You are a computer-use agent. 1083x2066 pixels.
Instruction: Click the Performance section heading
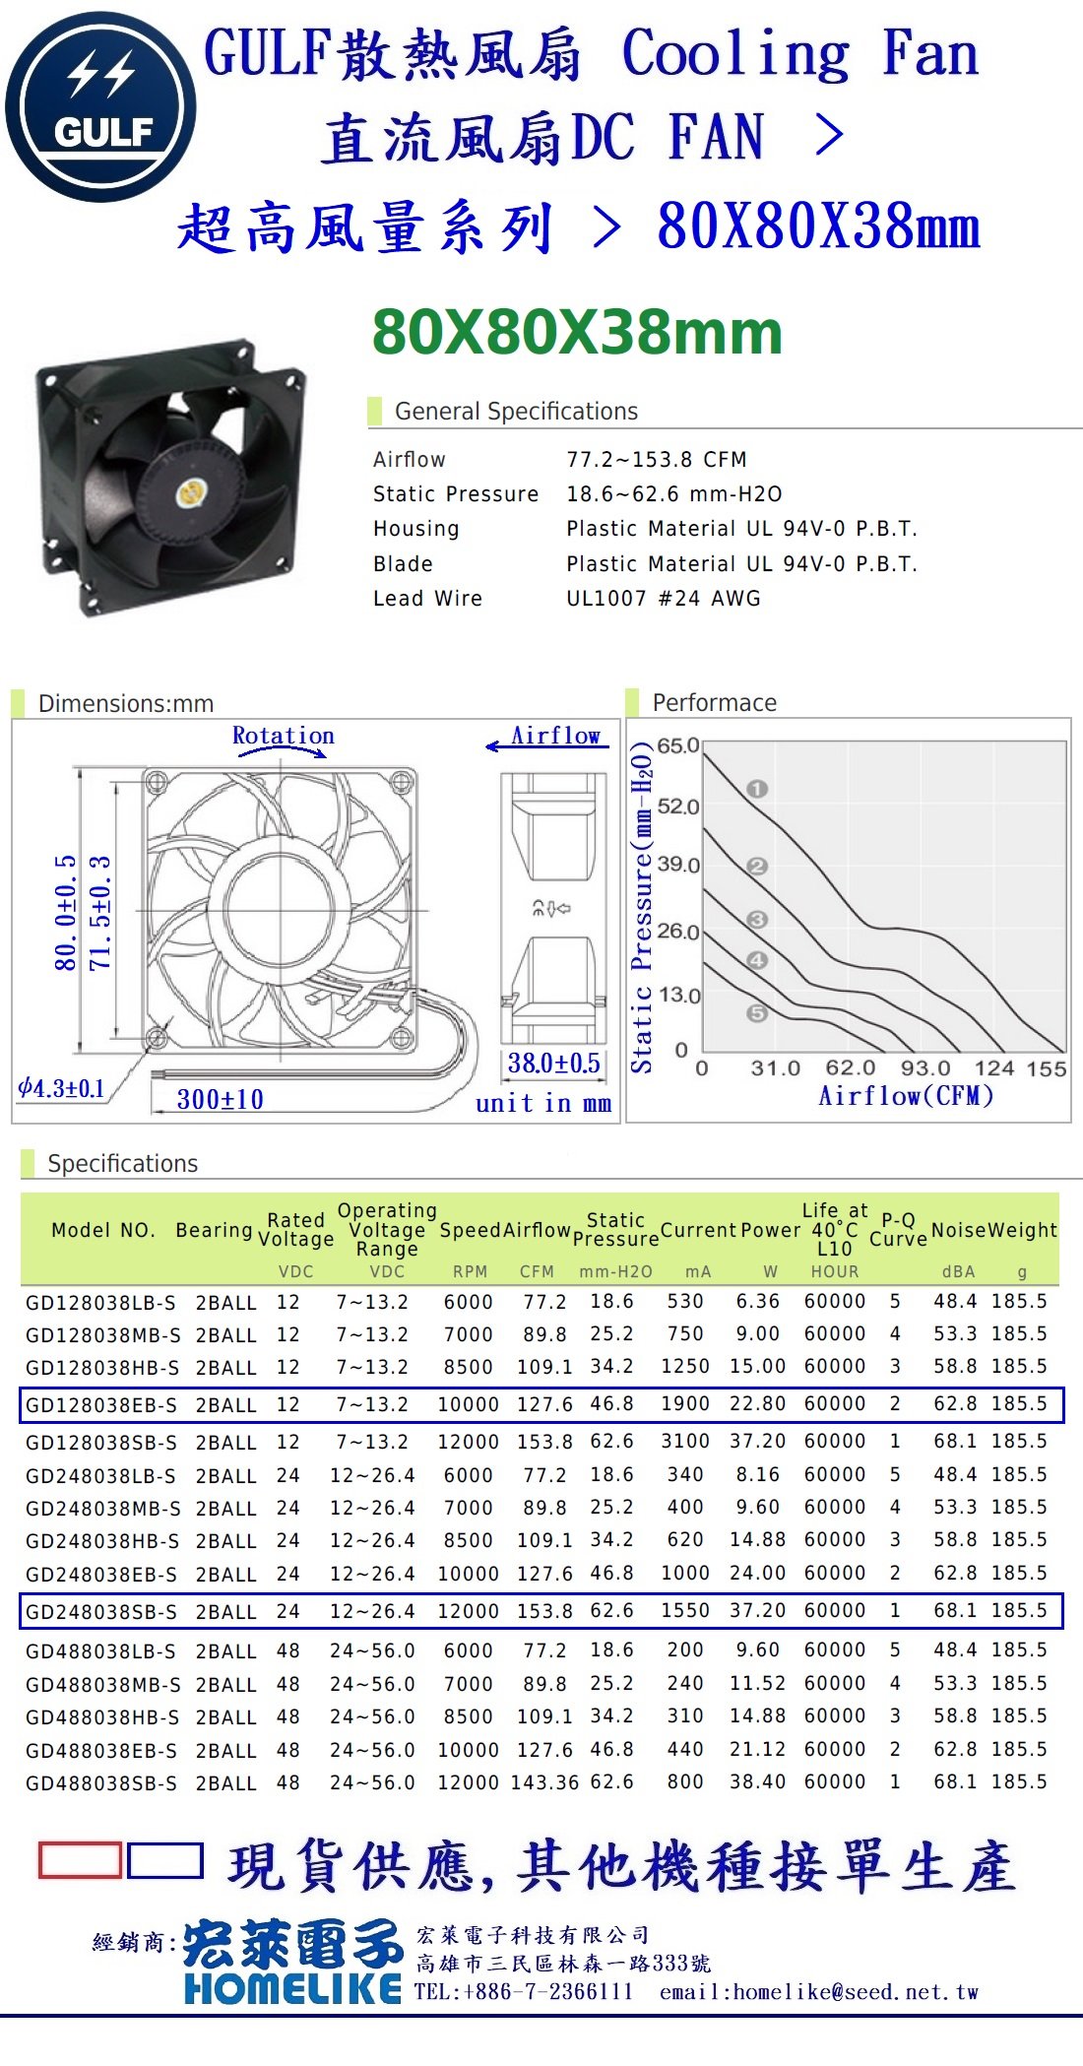[714, 702]
